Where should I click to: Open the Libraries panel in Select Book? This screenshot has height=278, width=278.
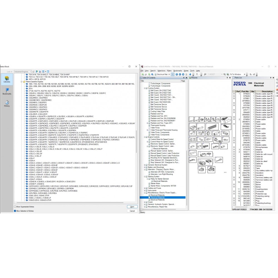click(7, 79)
